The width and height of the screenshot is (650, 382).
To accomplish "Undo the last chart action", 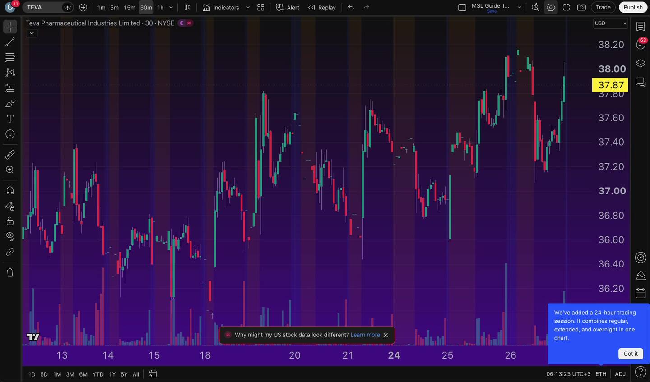I will point(351,7).
